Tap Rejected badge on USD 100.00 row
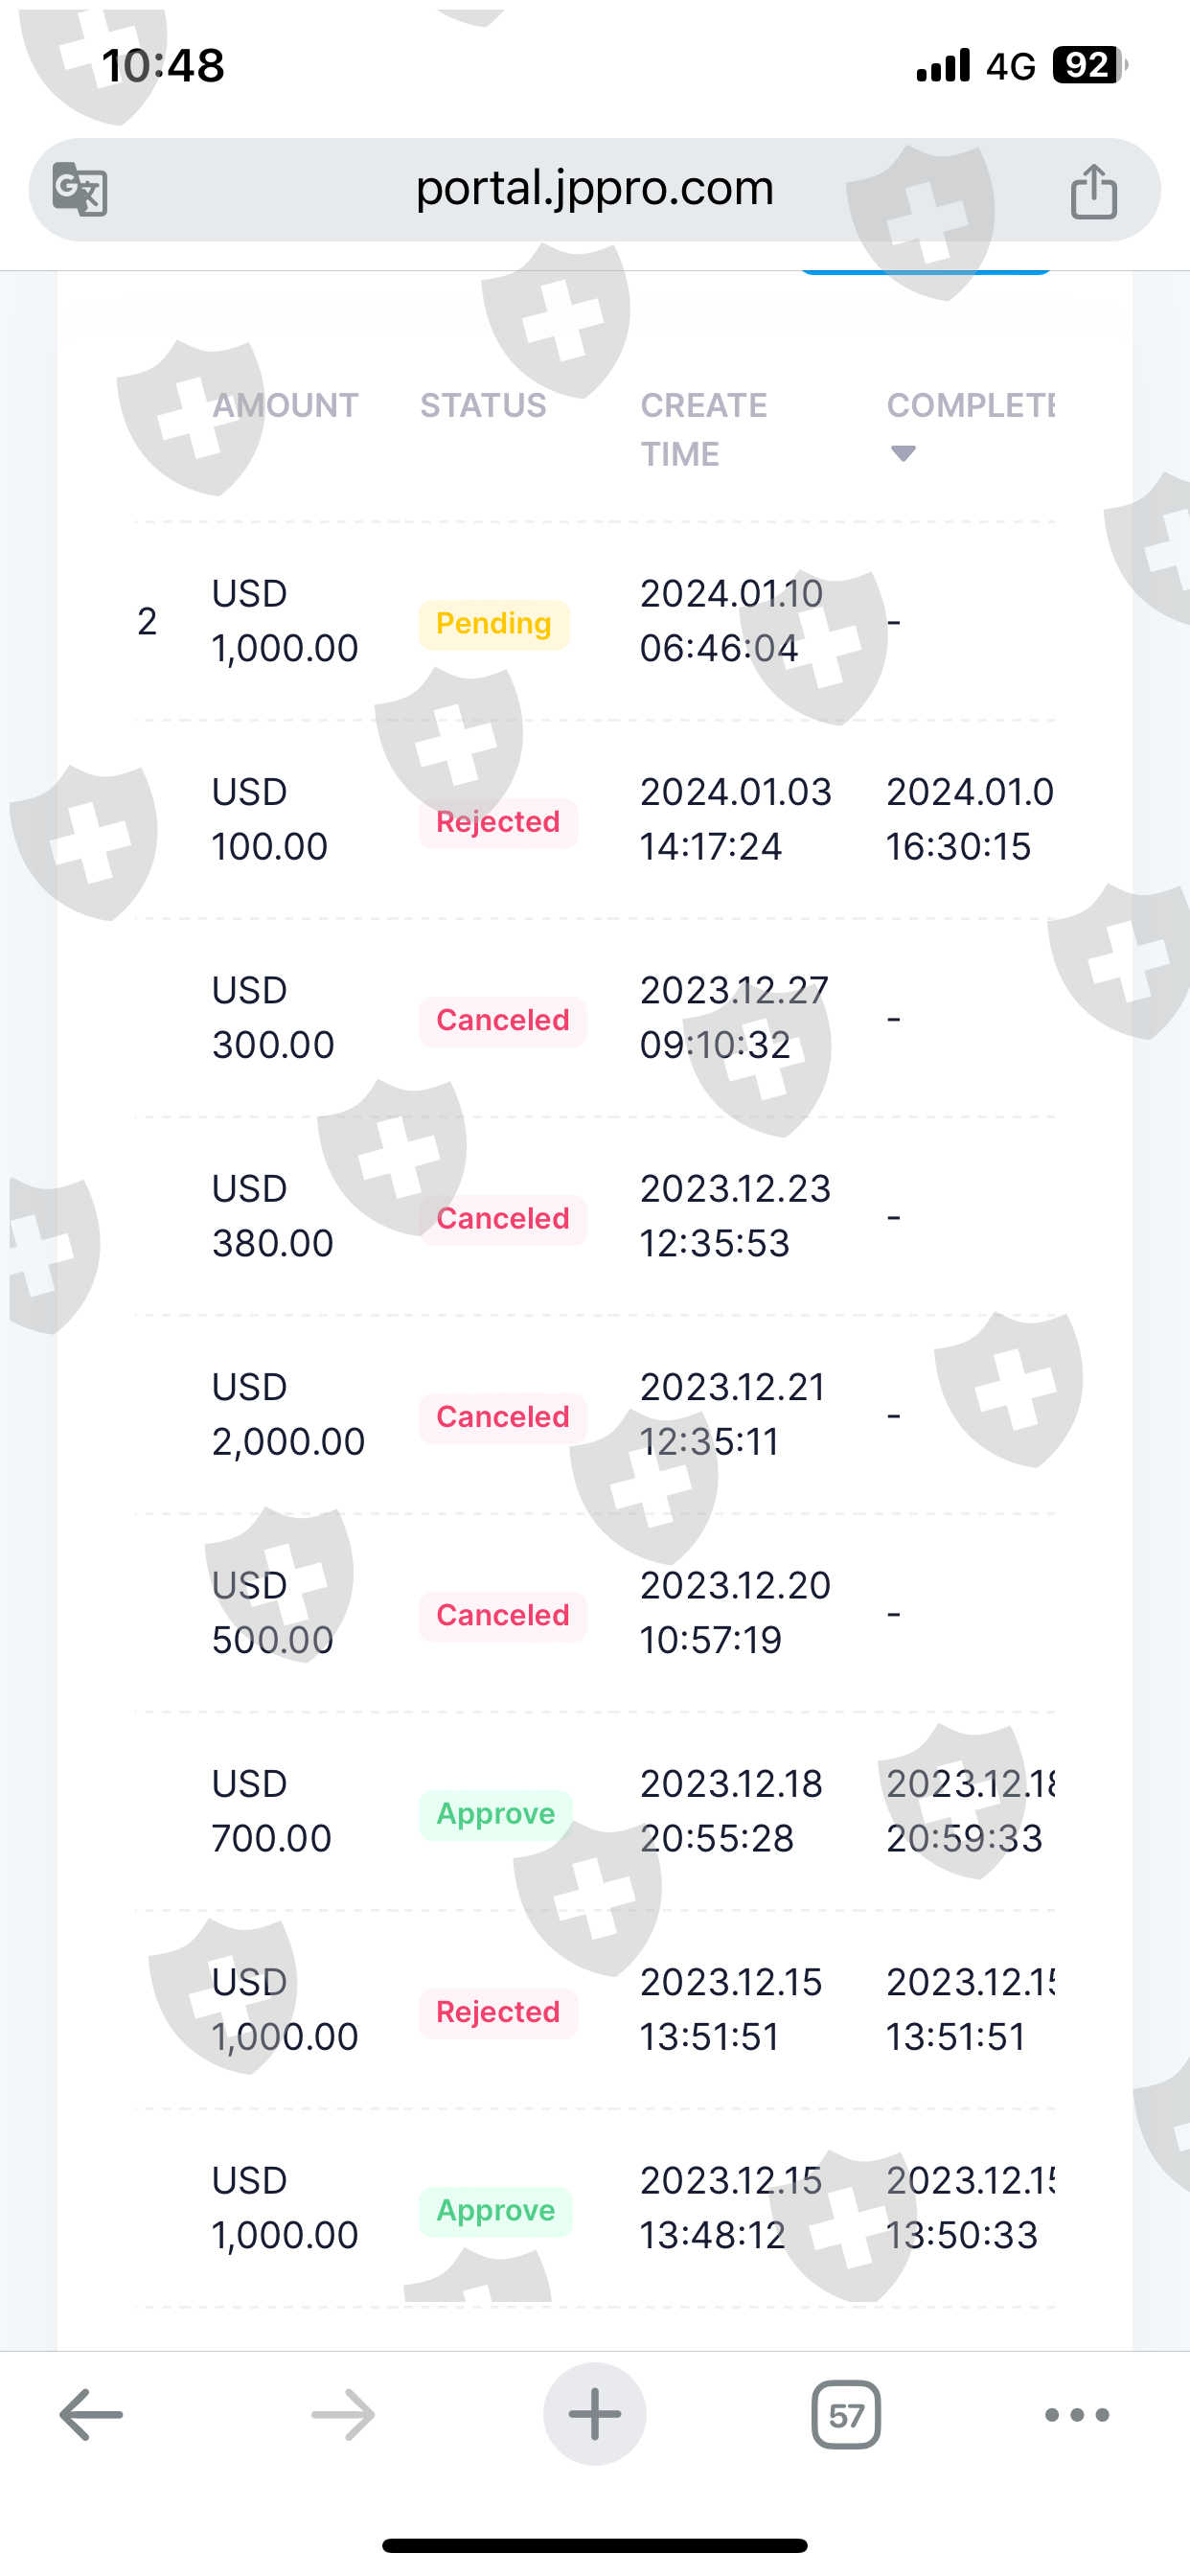Viewport: 1190px width, 2576px height. click(498, 822)
